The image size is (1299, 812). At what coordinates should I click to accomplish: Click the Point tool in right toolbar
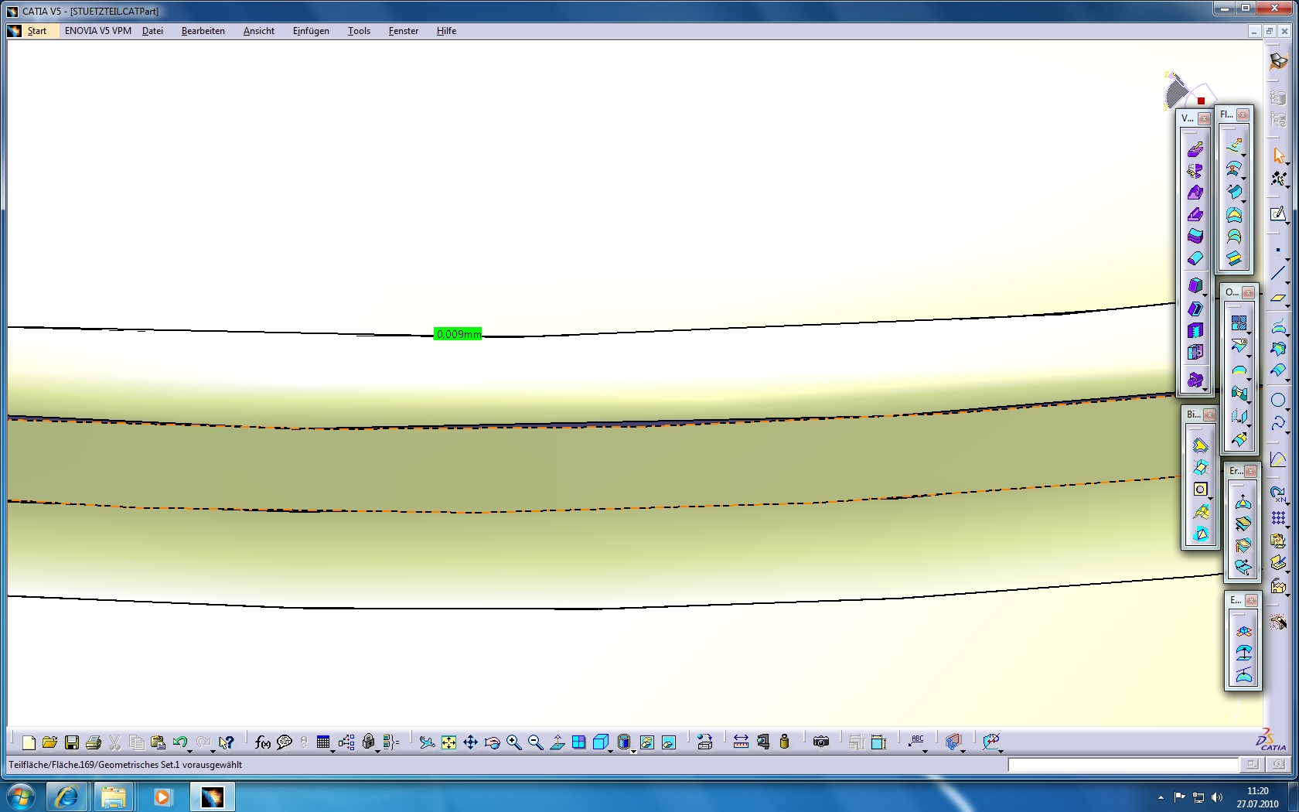(x=1278, y=250)
